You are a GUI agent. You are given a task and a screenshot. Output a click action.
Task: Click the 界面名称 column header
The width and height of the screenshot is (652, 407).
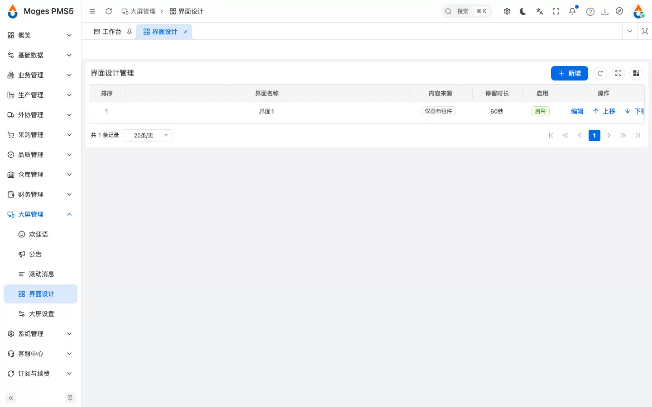point(267,93)
